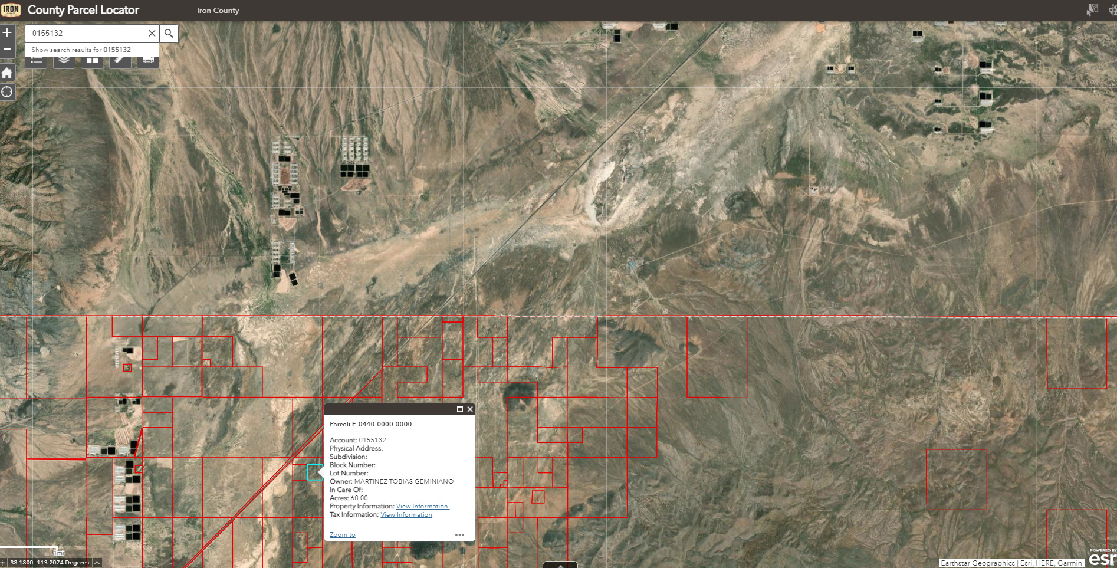
Task: Select the Measurement ruler tool
Action: [121, 61]
